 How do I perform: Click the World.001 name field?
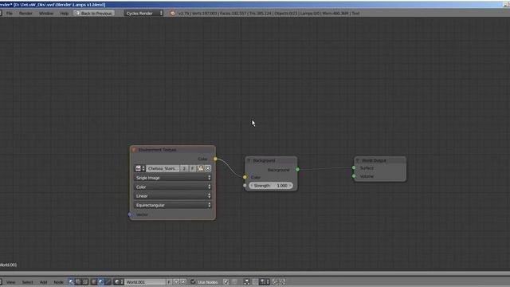pyautogui.click(x=145, y=281)
